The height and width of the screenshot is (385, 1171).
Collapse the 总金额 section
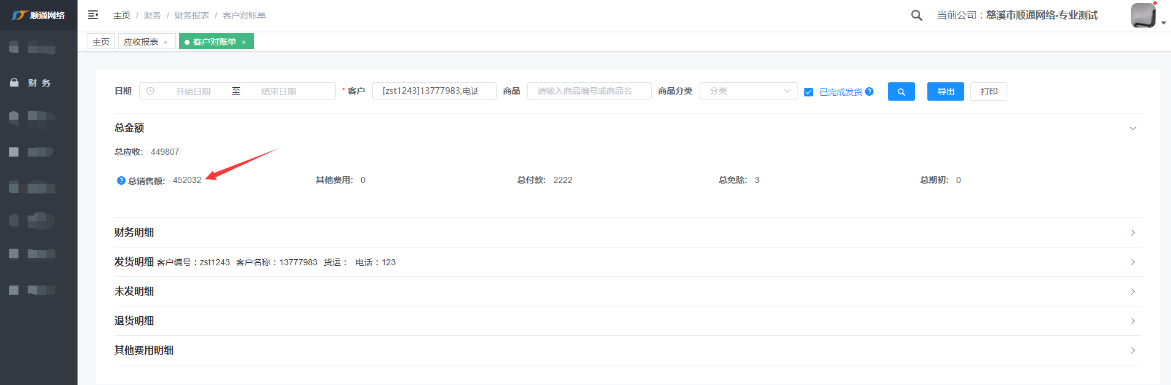pyautogui.click(x=1132, y=128)
